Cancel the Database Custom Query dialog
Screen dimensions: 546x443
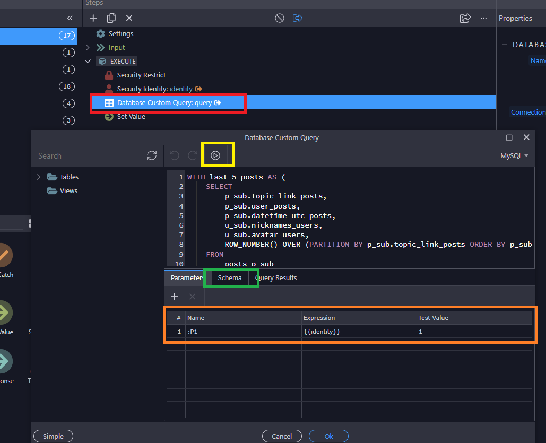(x=282, y=436)
